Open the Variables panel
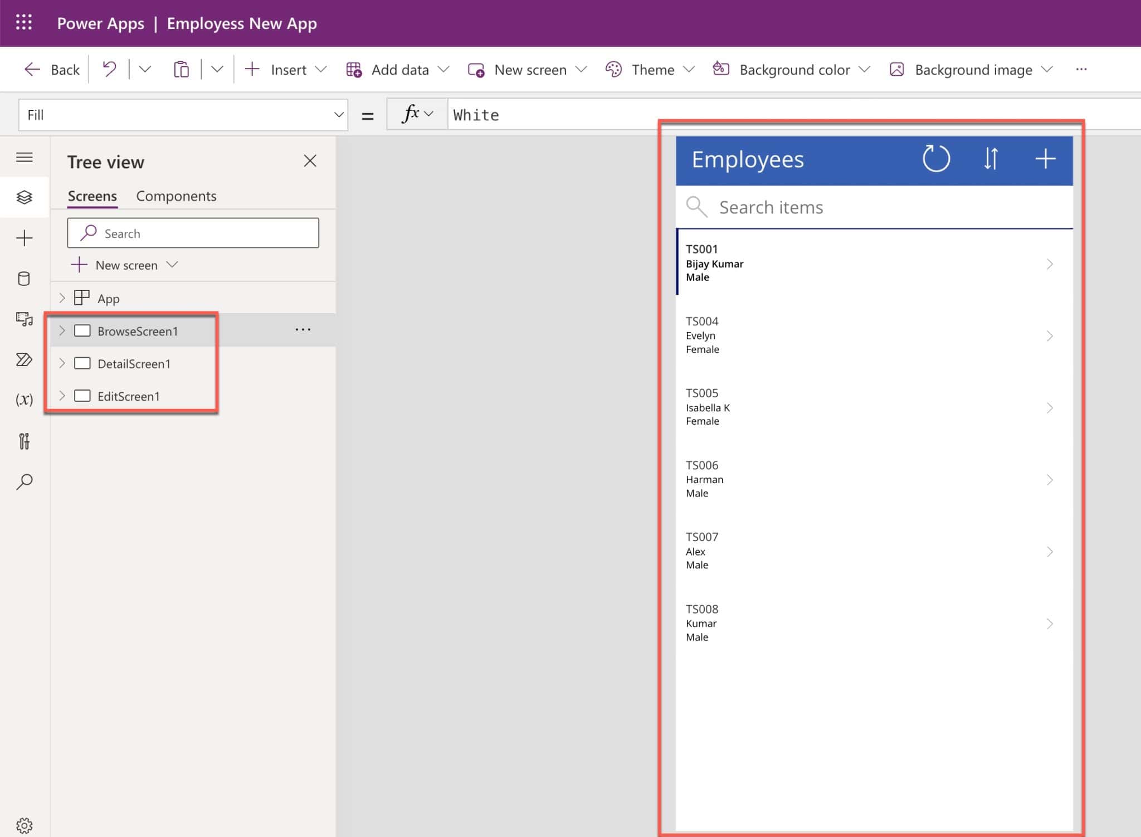The width and height of the screenshot is (1141, 837). (24, 399)
